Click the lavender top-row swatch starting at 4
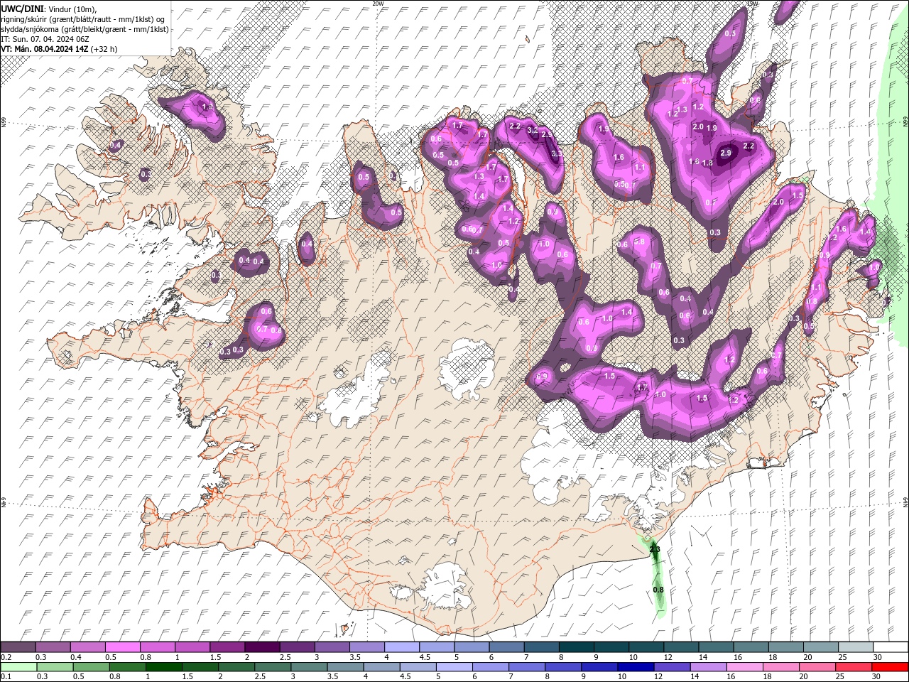 point(402,647)
